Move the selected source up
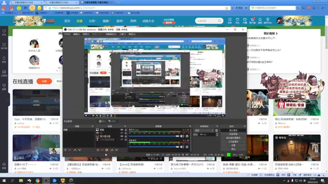The height and width of the screenshot is (184, 328). (x=112, y=150)
